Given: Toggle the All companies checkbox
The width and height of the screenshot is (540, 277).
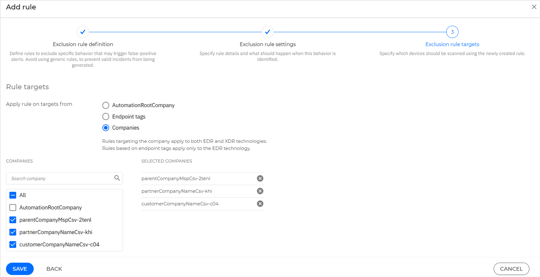Looking at the screenshot, I should (x=13, y=195).
